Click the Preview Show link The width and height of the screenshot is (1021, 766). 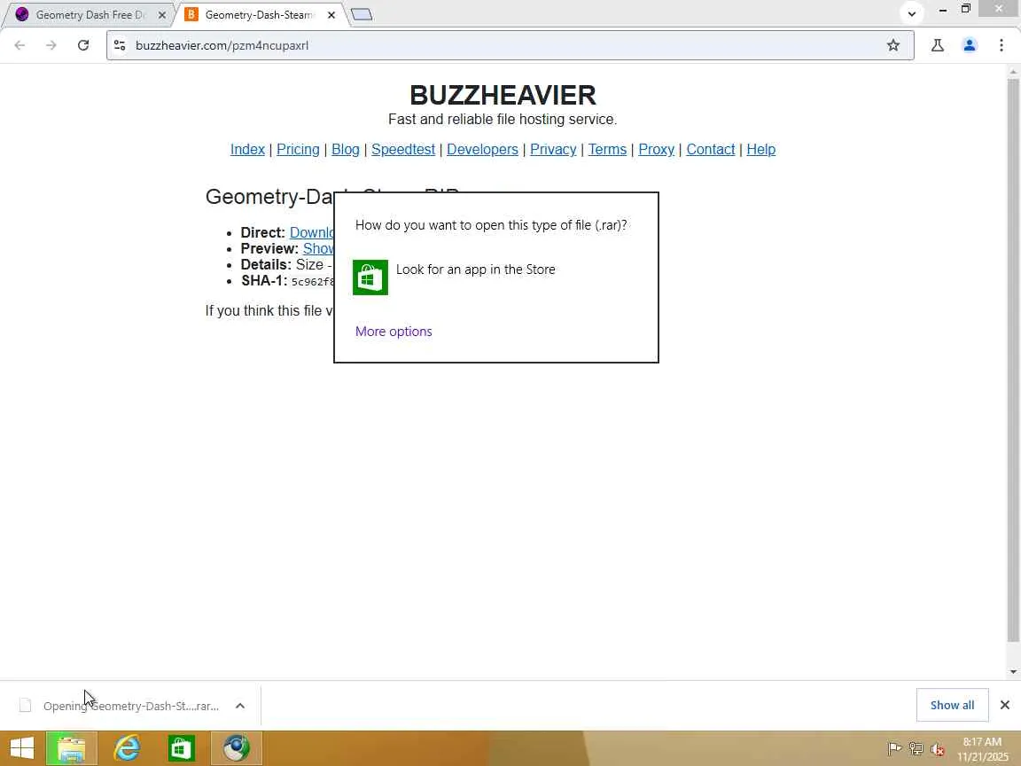(318, 248)
